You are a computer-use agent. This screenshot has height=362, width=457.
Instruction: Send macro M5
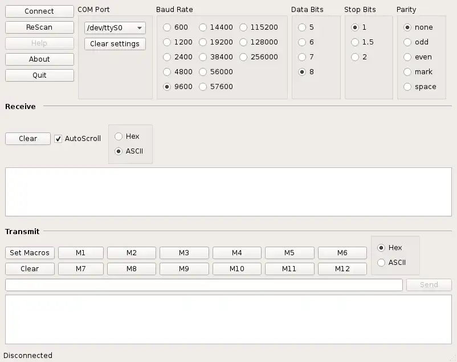[289, 253]
